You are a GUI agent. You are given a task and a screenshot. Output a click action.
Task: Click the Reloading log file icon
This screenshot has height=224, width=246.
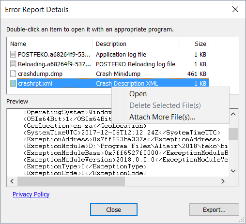click(x=13, y=64)
